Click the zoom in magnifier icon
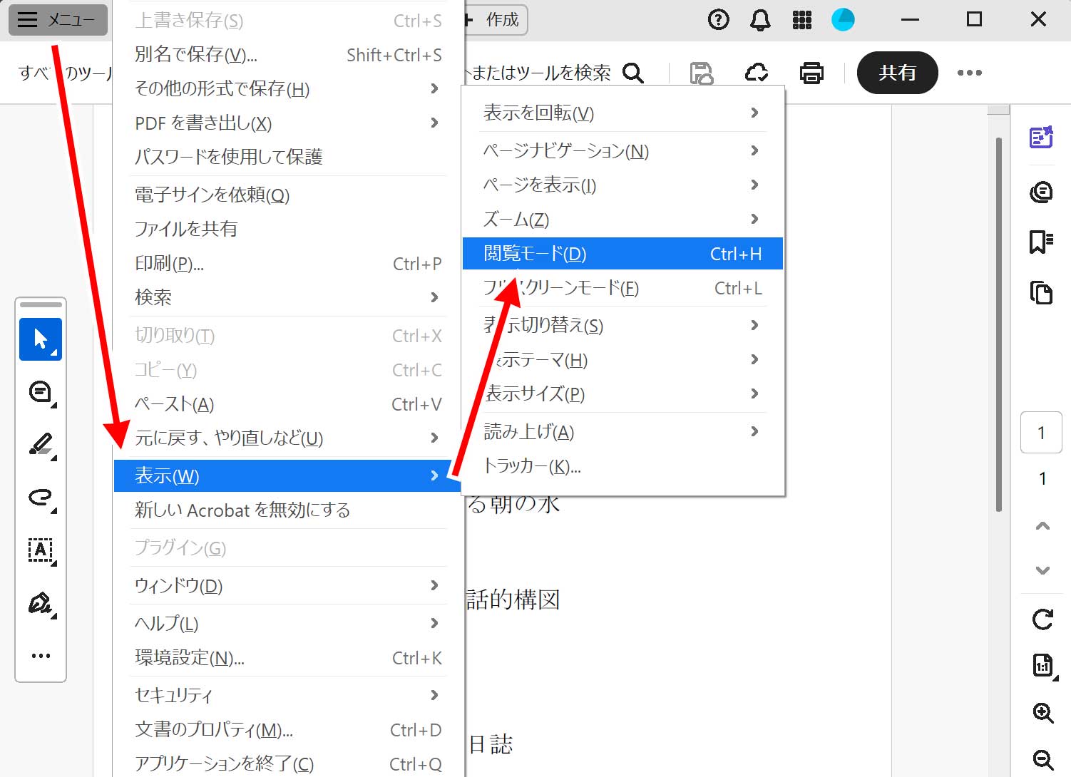 pos(1043,712)
